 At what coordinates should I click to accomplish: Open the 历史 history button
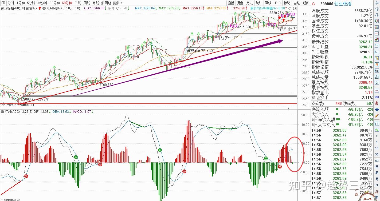pyautogui.click(x=249, y=3)
